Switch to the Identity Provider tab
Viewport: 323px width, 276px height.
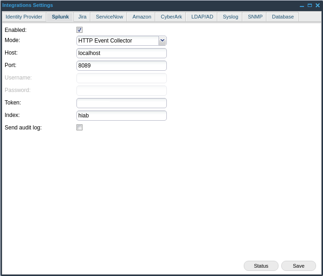24,17
